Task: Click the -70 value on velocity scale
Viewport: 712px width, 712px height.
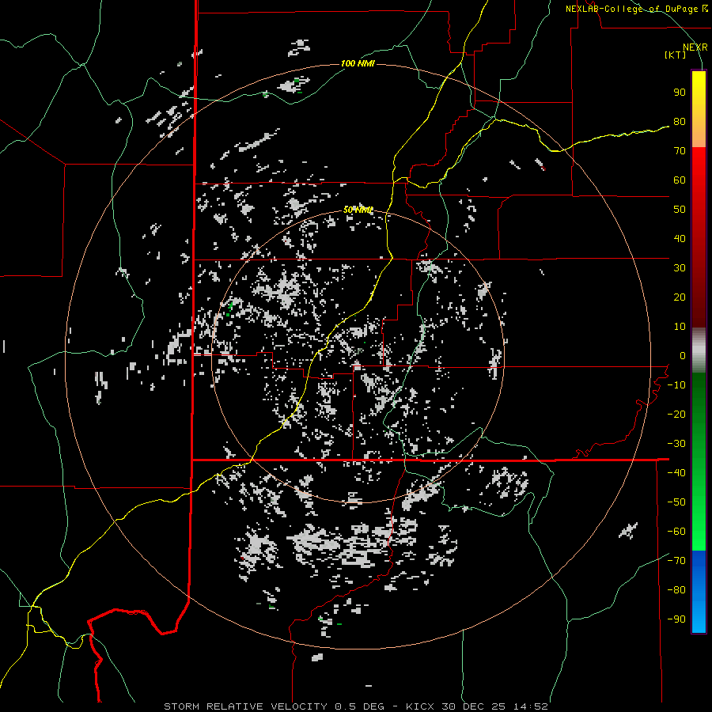Action: click(676, 561)
